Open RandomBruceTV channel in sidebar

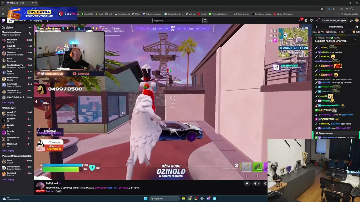pyautogui.click(x=17, y=66)
